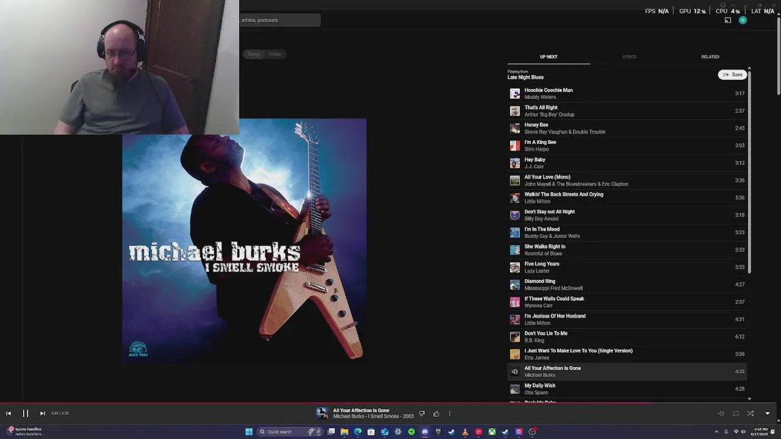The width and height of the screenshot is (781, 439).
Task: Play She Walks Right In
Action: click(627, 250)
